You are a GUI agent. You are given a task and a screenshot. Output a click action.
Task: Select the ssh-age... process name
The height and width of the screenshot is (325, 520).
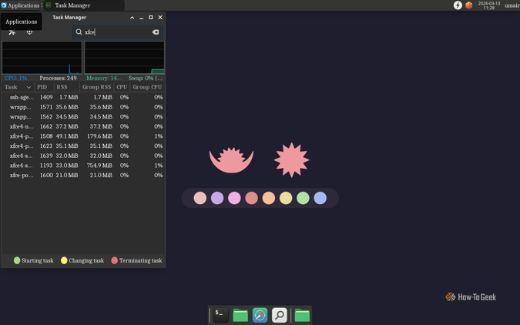pyautogui.click(x=22, y=97)
